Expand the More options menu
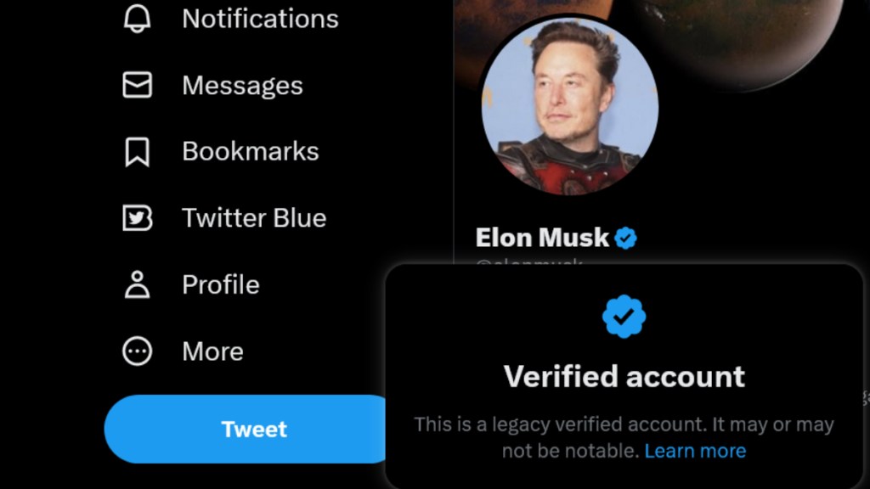Image resolution: width=870 pixels, height=489 pixels. (212, 351)
